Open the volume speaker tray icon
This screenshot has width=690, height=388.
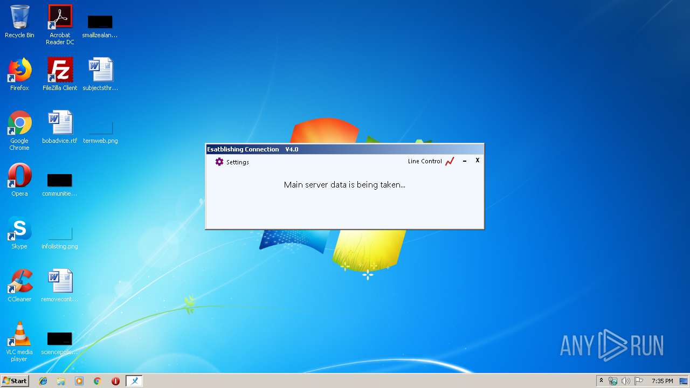(626, 381)
